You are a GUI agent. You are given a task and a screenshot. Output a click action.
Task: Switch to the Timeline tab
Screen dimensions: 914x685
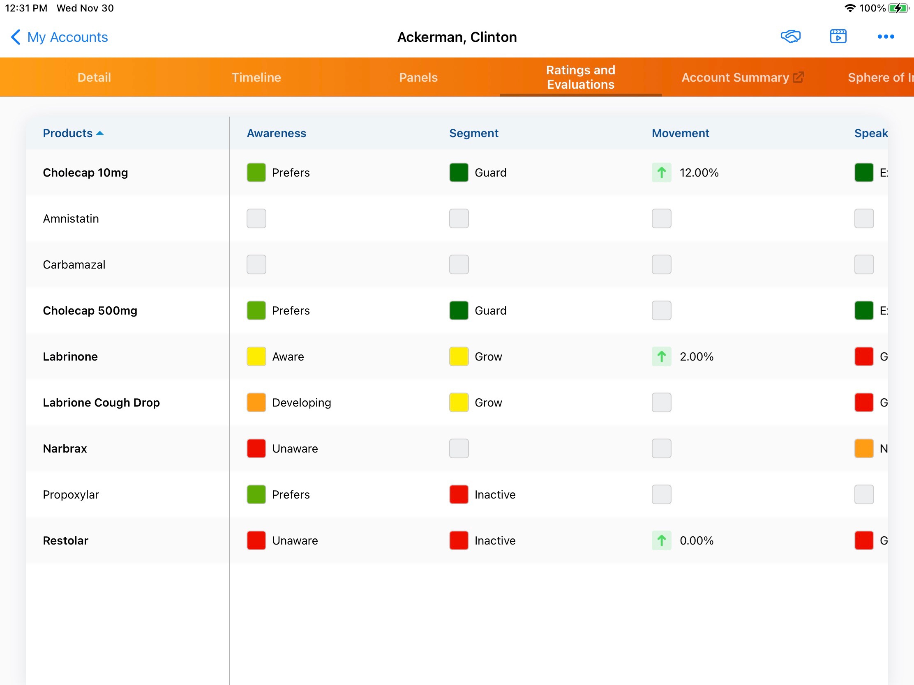click(256, 77)
